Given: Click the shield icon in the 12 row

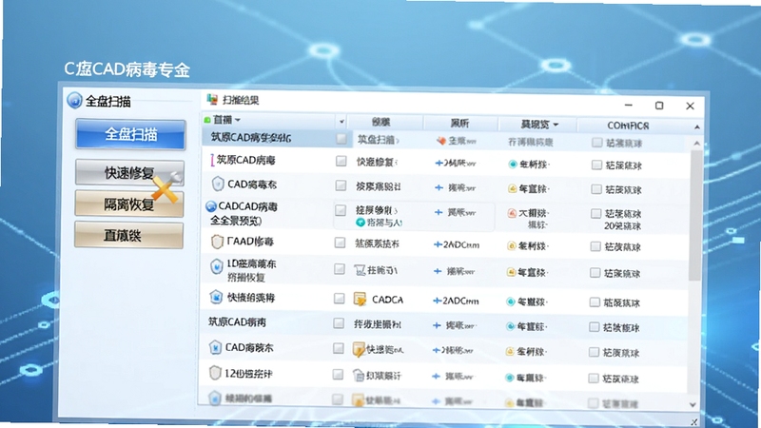Looking at the screenshot, I should 215,373.
